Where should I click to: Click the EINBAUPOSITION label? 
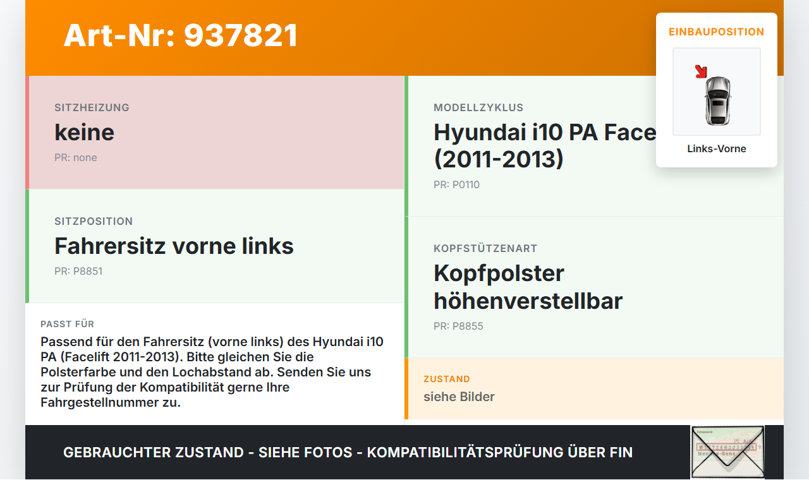coord(717,32)
